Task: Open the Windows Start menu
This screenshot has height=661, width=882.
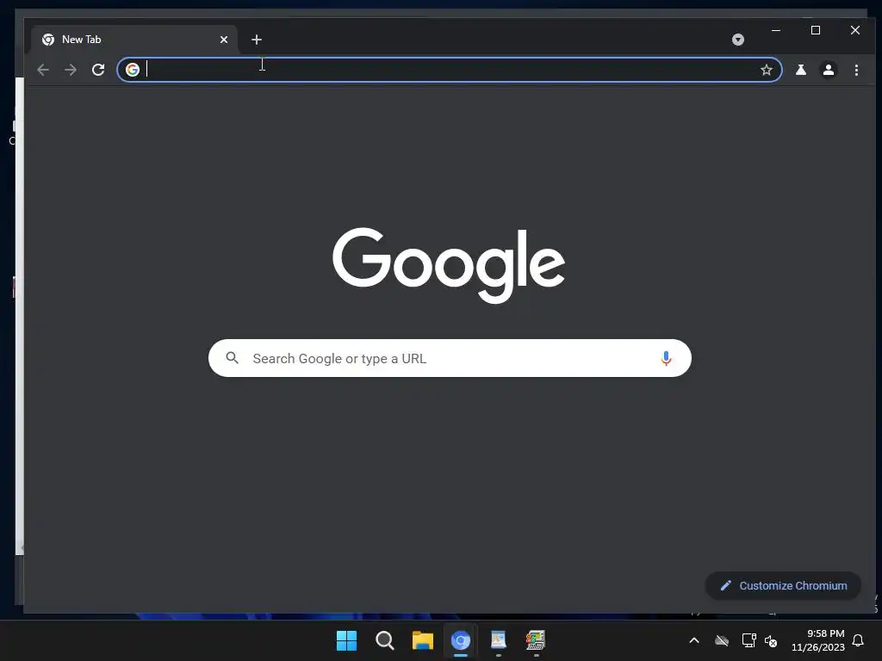Action: coord(346,640)
